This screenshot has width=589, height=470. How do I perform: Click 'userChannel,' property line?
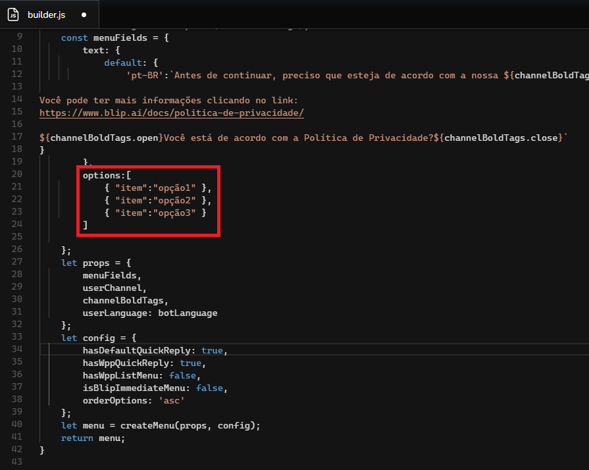point(115,288)
